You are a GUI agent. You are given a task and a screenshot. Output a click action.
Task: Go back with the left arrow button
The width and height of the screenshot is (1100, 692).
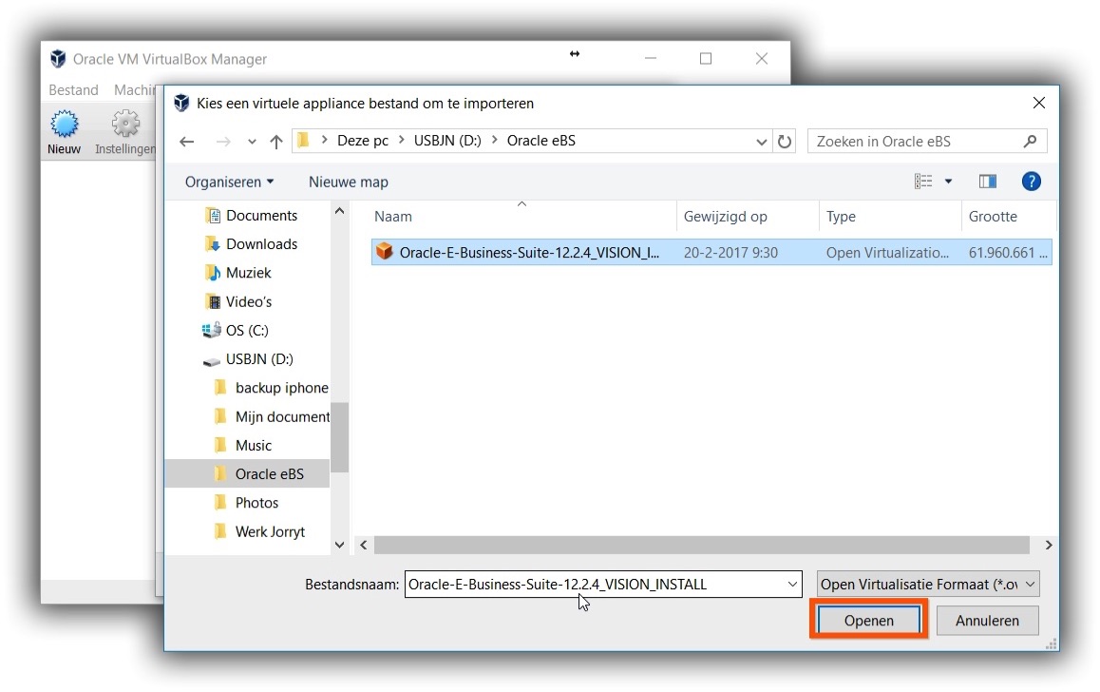coord(186,142)
